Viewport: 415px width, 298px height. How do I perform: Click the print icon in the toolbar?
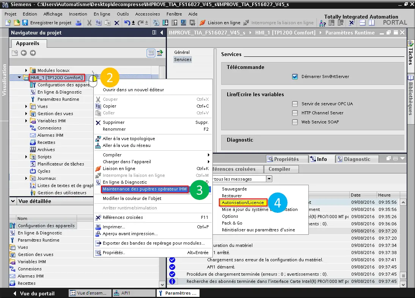79,23
